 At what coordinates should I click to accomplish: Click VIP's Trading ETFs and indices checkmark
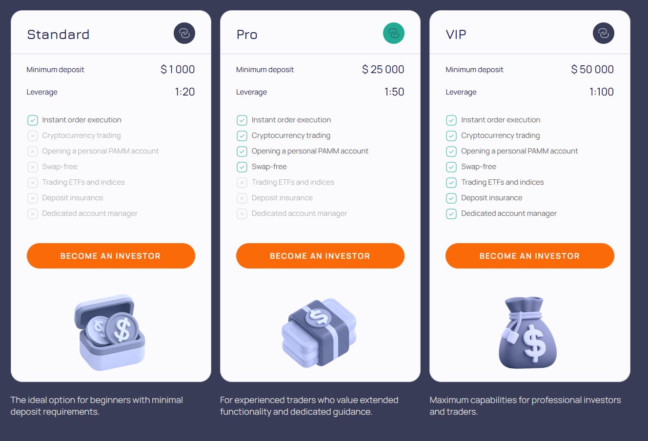451,183
